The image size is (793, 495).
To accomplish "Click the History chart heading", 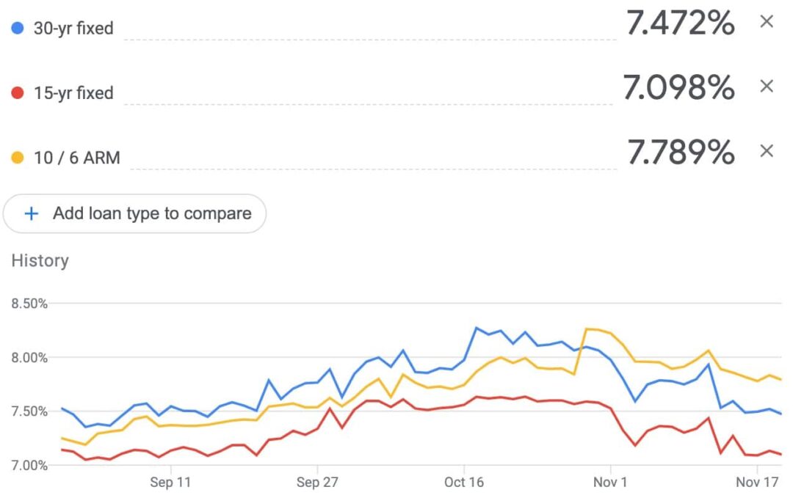I will click(x=40, y=261).
